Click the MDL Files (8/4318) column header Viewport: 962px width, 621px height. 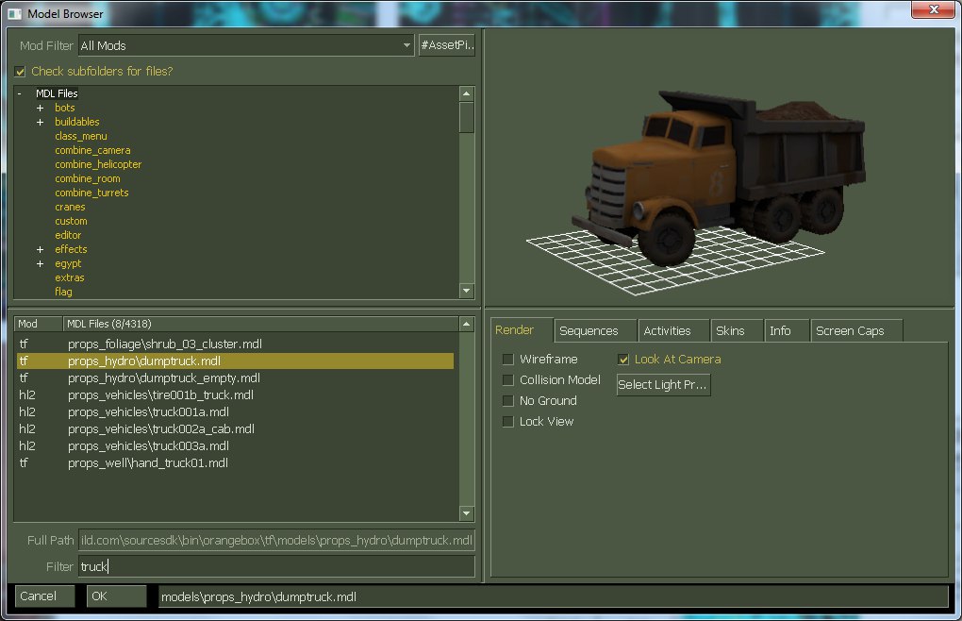point(260,324)
